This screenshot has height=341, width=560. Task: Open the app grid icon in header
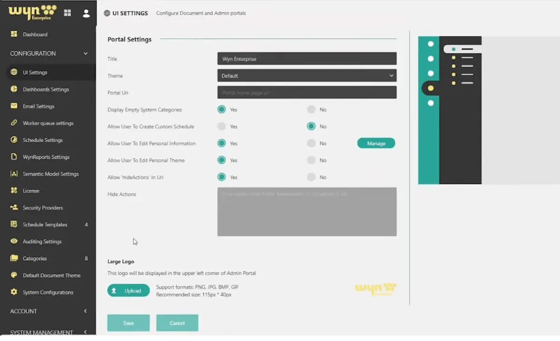click(68, 13)
